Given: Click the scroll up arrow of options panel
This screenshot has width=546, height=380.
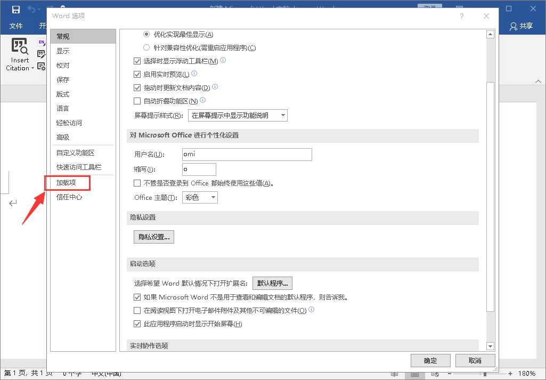Looking at the screenshot, I should (x=490, y=34).
